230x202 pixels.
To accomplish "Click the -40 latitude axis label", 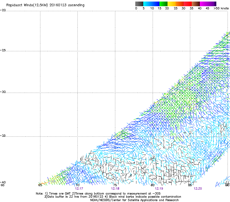I will coord(3,182).
